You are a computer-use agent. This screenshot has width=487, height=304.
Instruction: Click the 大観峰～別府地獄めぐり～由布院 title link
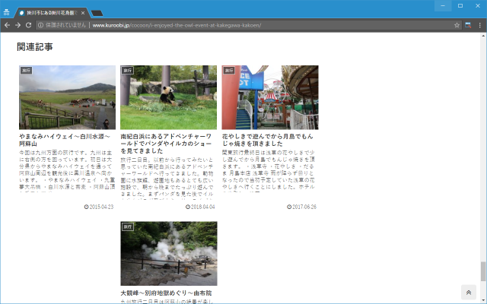(166, 293)
